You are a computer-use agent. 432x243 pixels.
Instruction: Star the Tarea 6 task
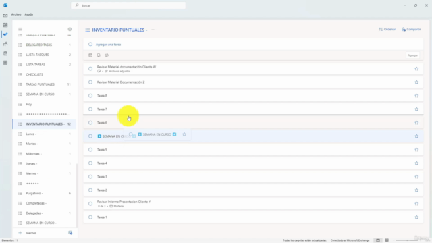(416, 123)
